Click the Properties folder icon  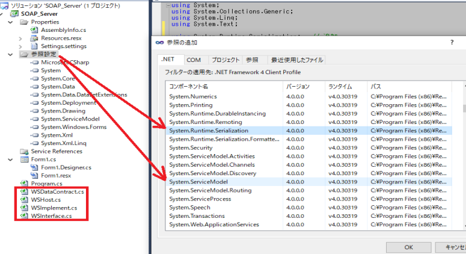(25, 22)
